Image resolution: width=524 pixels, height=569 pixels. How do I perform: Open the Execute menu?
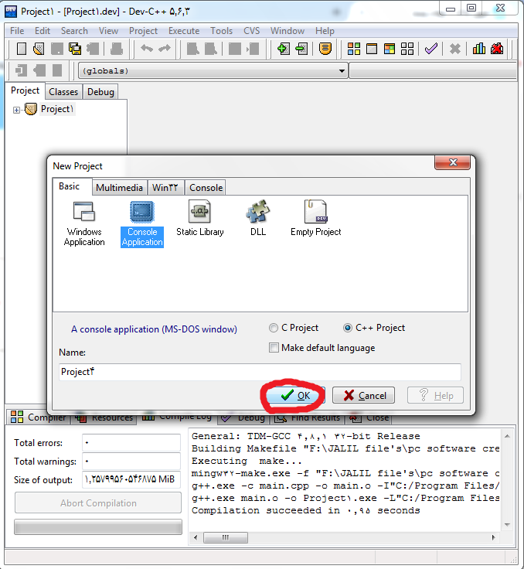(x=184, y=31)
